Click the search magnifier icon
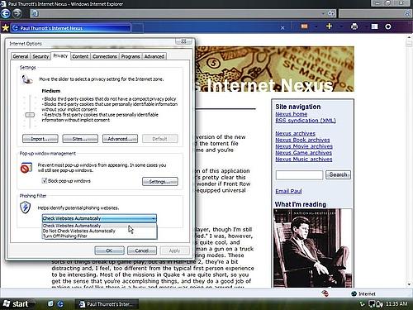This screenshot has height=310, width=413. coord(407,13)
